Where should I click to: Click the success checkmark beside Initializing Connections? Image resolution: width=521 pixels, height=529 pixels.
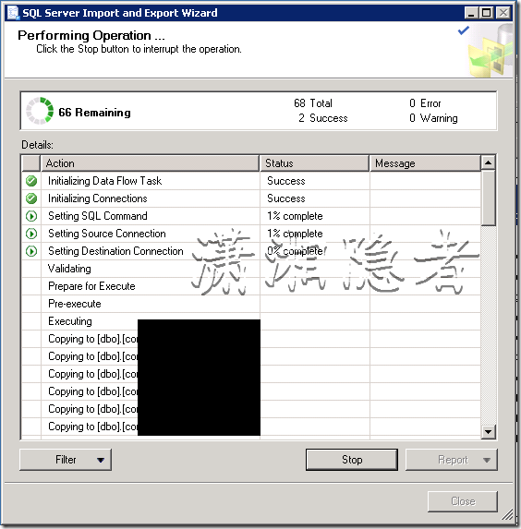click(31, 198)
